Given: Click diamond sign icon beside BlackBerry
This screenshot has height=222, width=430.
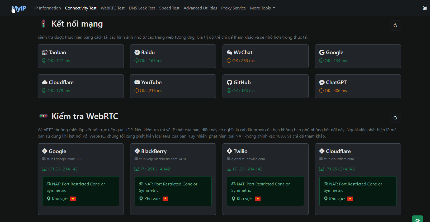Looking at the screenshot, I should tap(137, 151).
